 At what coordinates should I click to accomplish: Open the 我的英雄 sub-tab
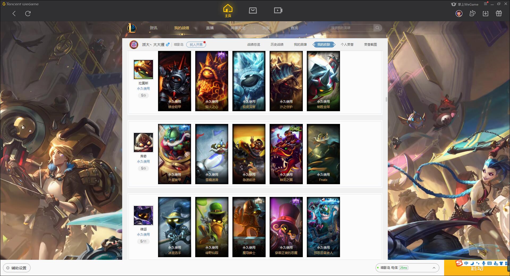(300, 45)
